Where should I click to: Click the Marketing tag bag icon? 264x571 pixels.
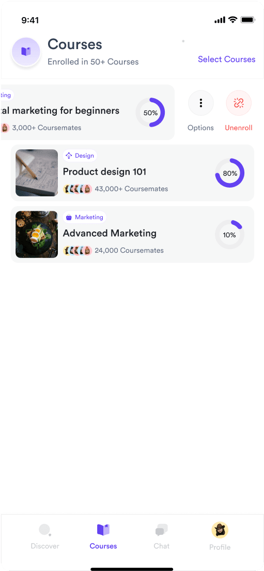(69, 218)
